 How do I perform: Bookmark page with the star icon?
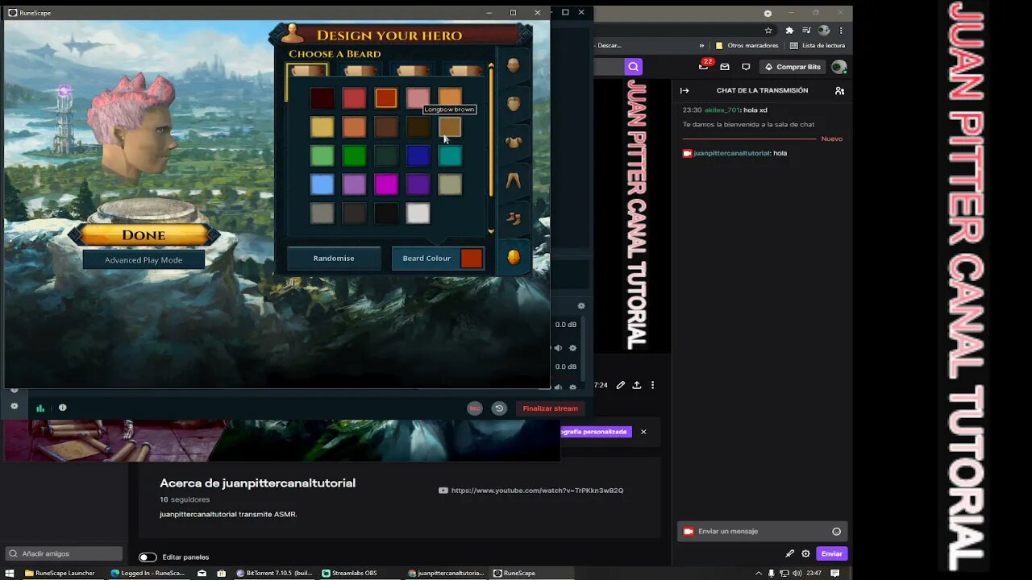768,30
